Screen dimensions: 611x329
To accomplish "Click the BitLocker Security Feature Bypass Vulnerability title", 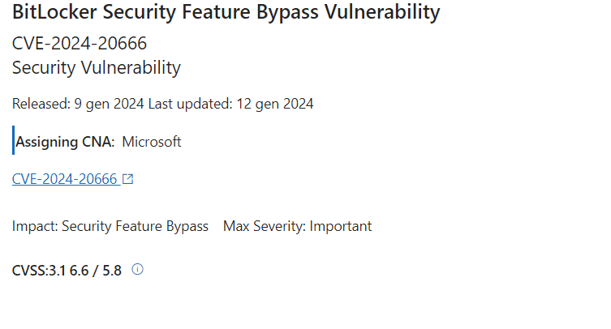I will click(x=226, y=11).
